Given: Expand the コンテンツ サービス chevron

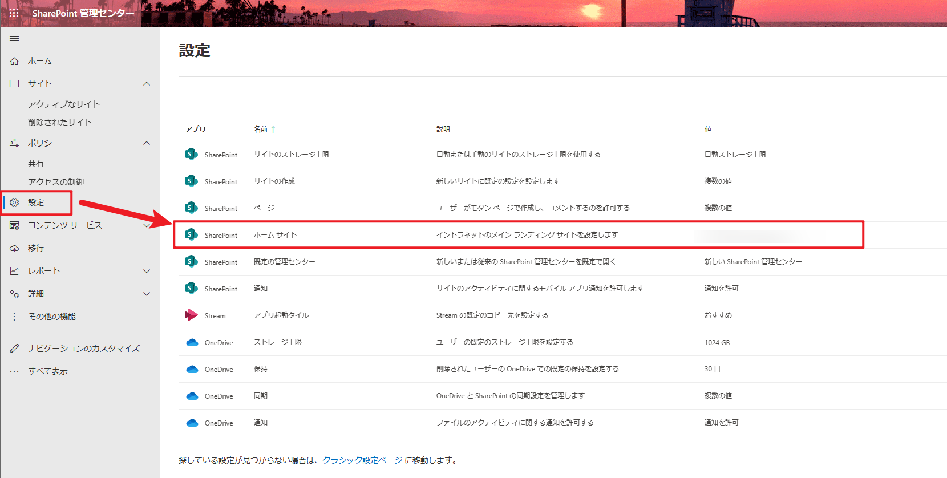Looking at the screenshot, I should point(147,225).
